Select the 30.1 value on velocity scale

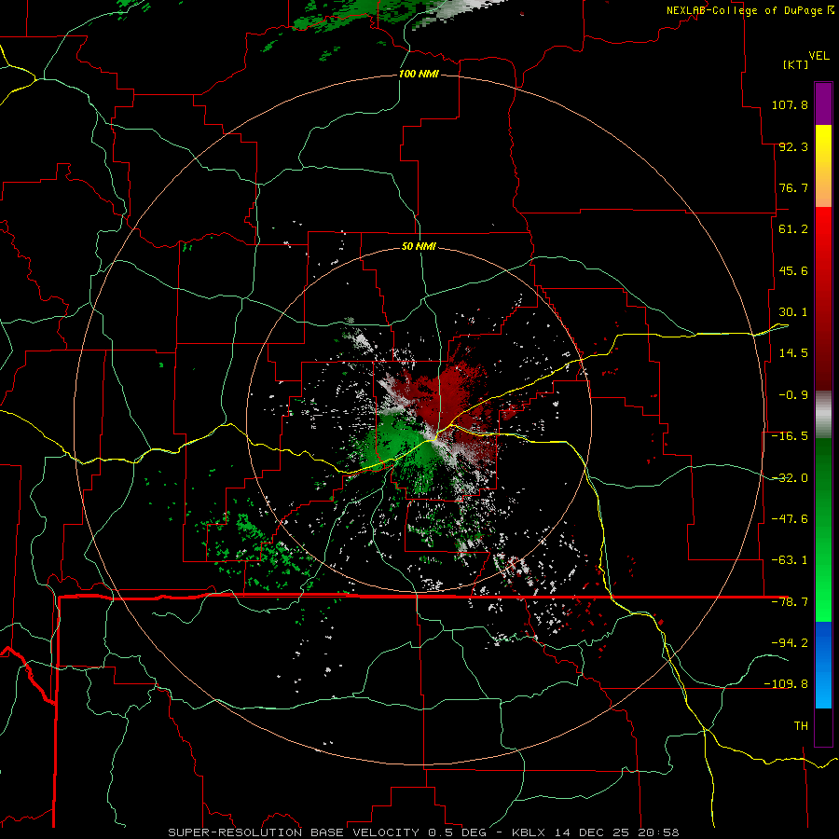793,312
